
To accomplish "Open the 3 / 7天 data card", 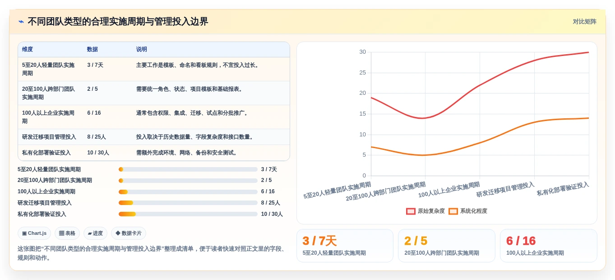I will [345, 246].
